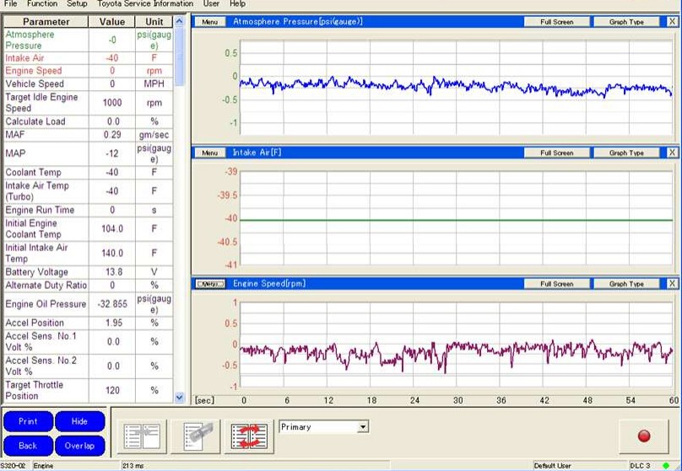Select the Engine Oil Pressure parameter row
The height and width of the screenshot is (471, 682).
46,304
